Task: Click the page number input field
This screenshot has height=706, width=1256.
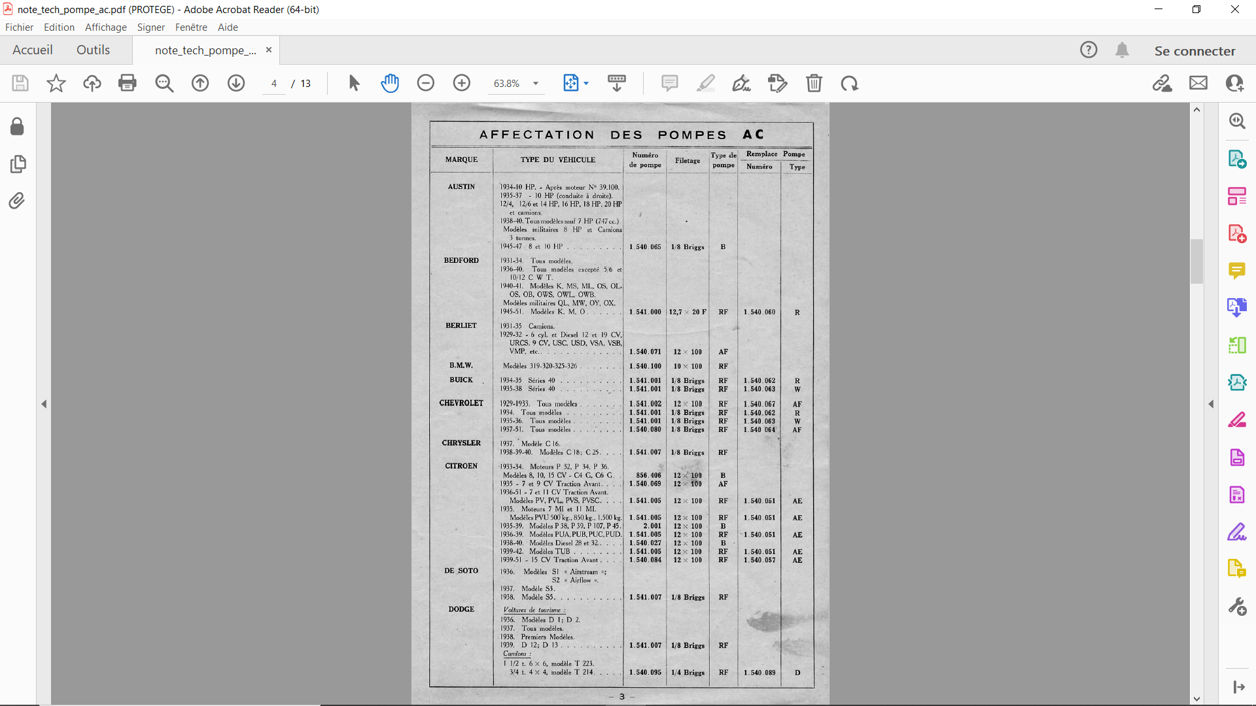Action: [274, 84]
